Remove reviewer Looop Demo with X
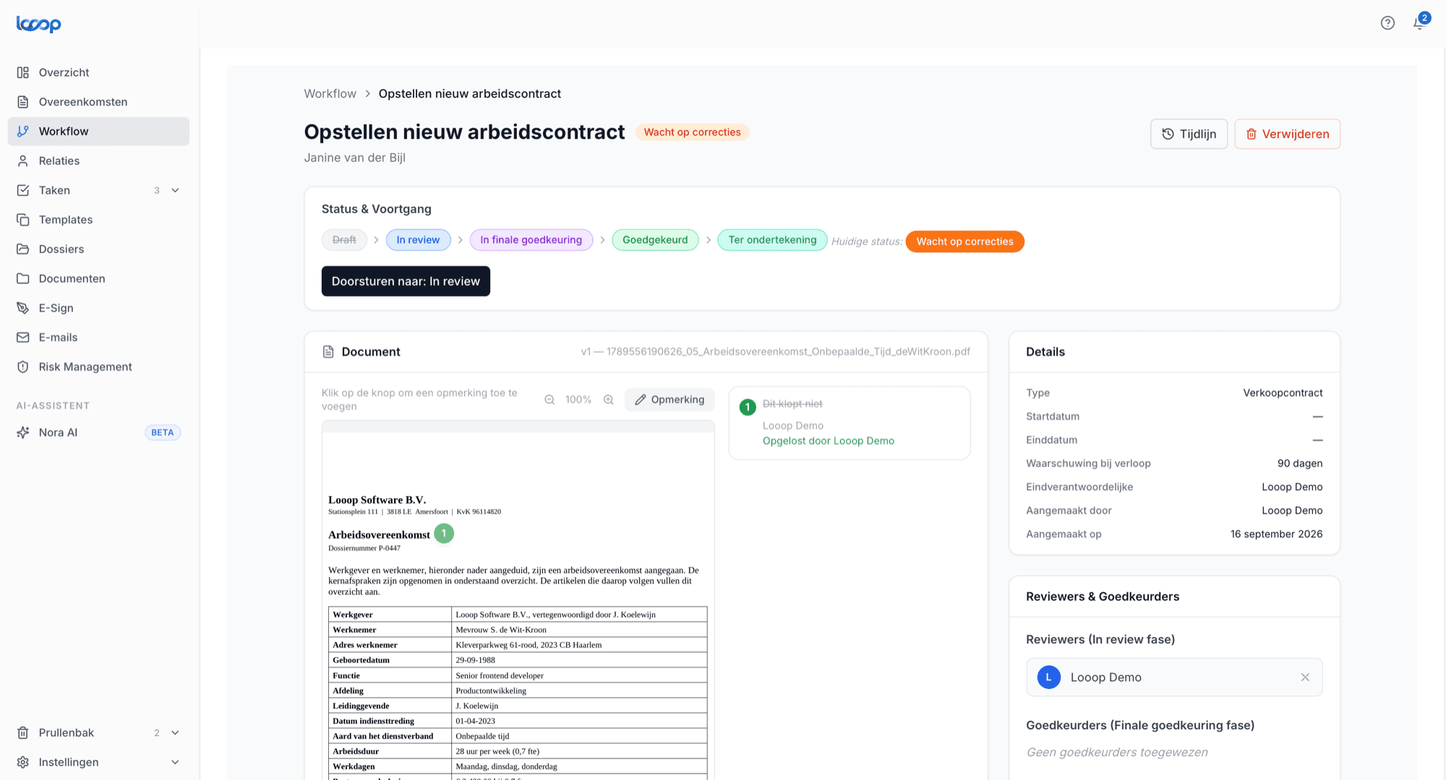 [1305, 677]
